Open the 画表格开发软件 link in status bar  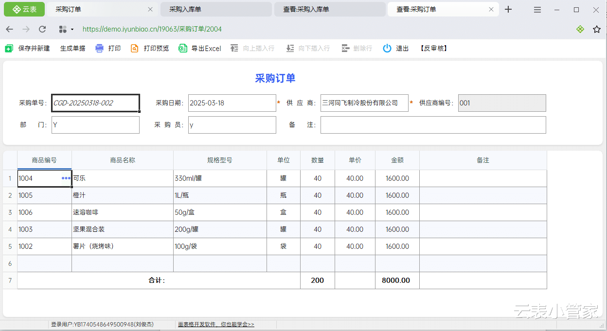coord(216,324)
